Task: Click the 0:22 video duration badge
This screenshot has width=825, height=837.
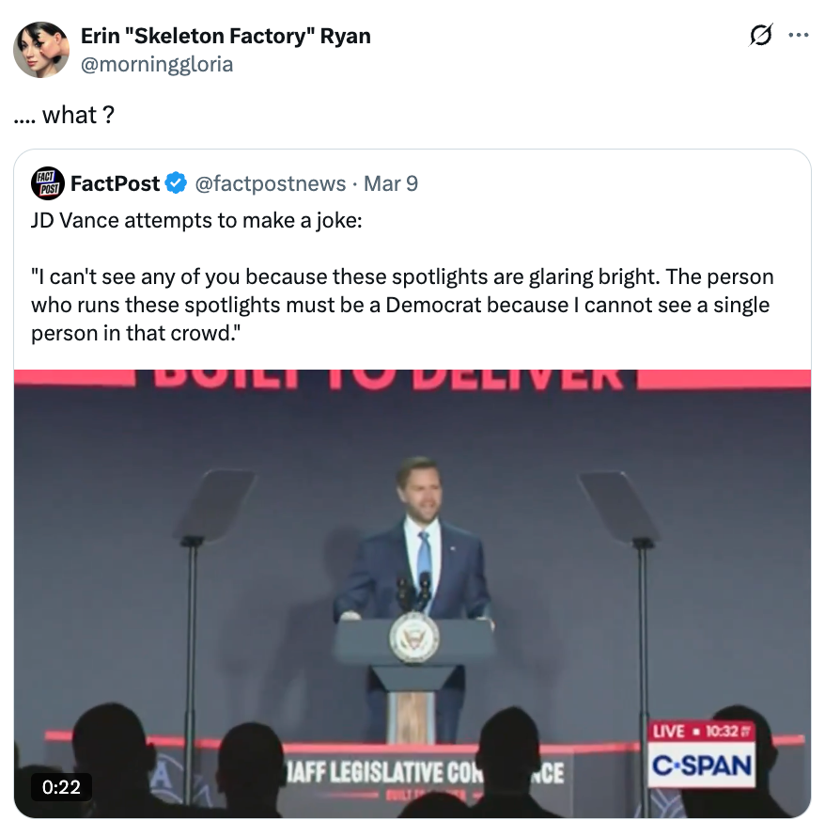Action: click(61, 786)
